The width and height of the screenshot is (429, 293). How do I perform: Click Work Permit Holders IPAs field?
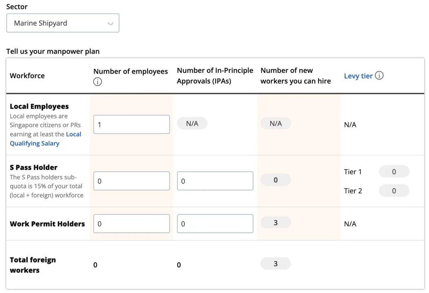[x=215, y=224]
